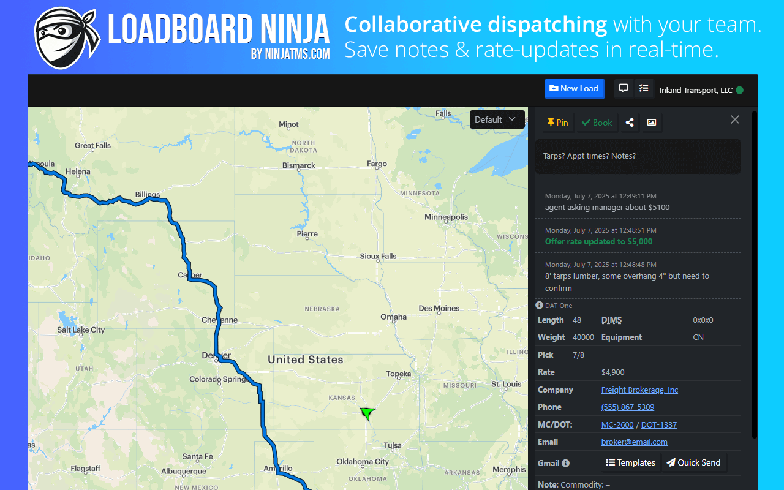Open the DOT-1337 link
Screen dimensions: 784x490
tap(659, 425)
